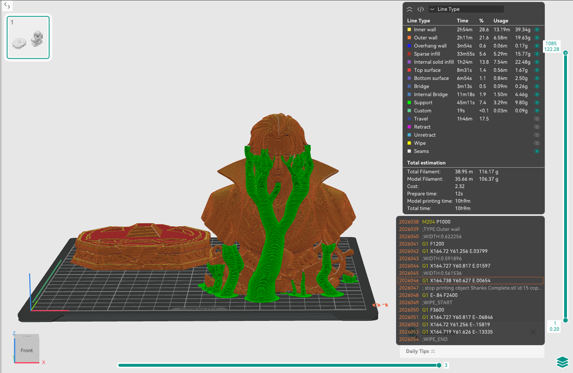
Task: Hide Support lines in the preview
Action: tap(537, 103)
